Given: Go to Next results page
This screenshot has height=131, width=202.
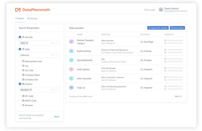Looking at the screenshot, I should click(178, 96).
